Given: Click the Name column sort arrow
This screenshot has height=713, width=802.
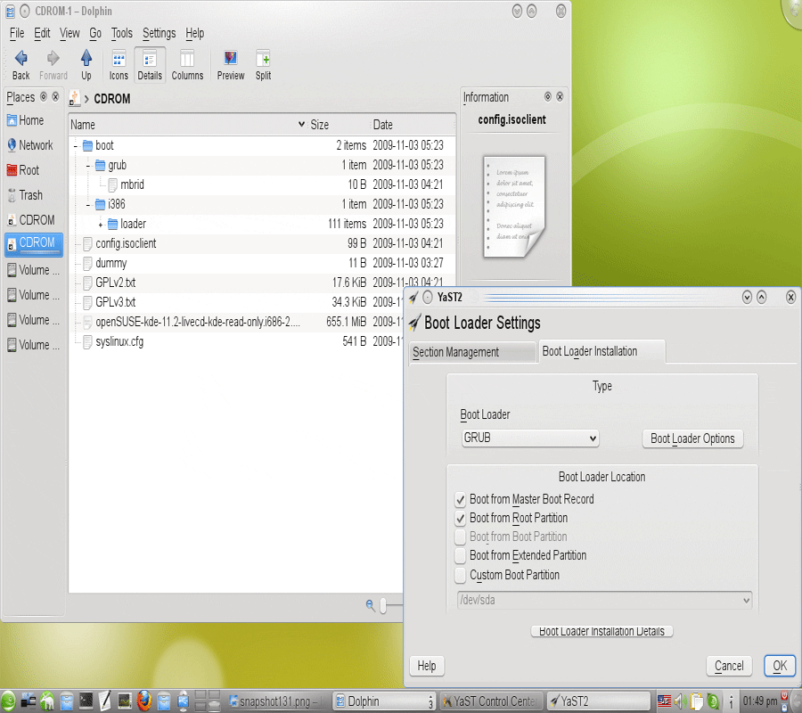Looking at the screenshot, I should pyautogui.click(x=301, y=124).
